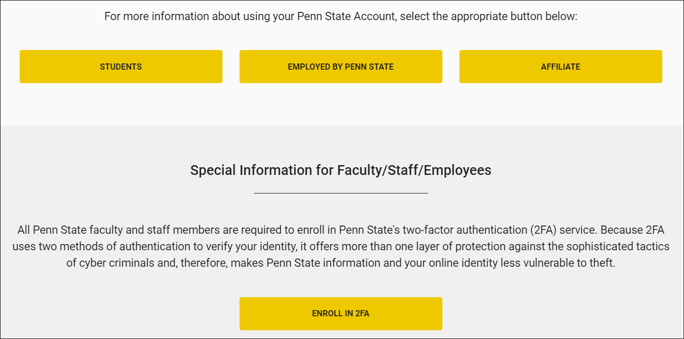Select the yellow button labeled STUDENTS

121,66
